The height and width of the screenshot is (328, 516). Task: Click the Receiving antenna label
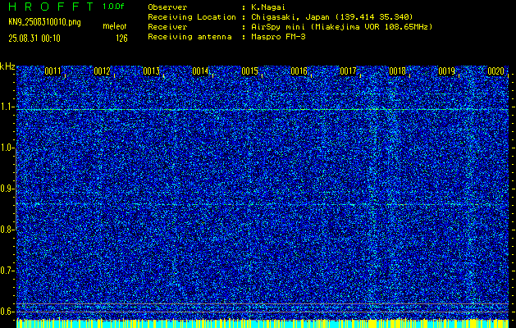tap(190, 37)
